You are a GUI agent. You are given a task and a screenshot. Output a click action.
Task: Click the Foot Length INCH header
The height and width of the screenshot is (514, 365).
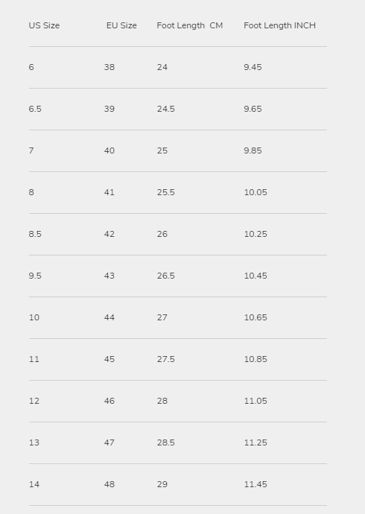point(279,25)
